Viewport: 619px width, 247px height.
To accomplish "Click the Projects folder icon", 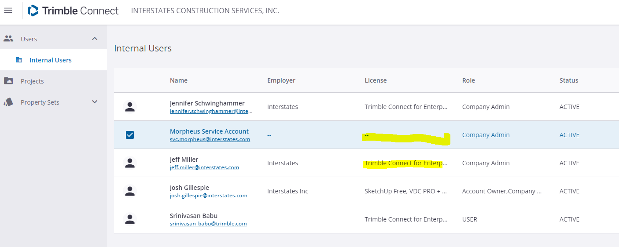I will 8,81.
